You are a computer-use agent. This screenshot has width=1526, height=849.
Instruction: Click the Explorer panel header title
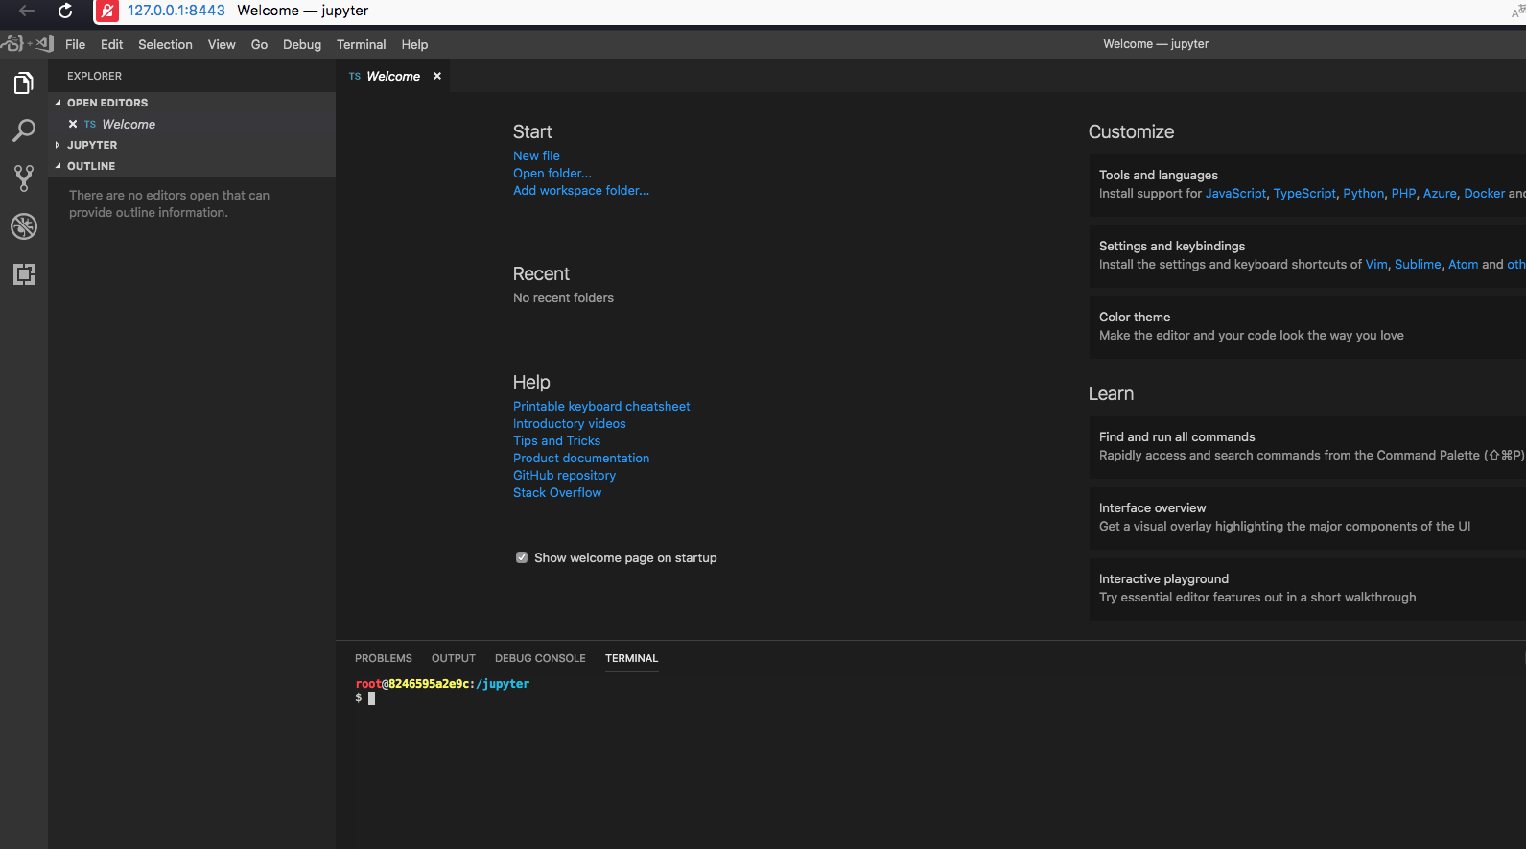(x=94, y=76)
